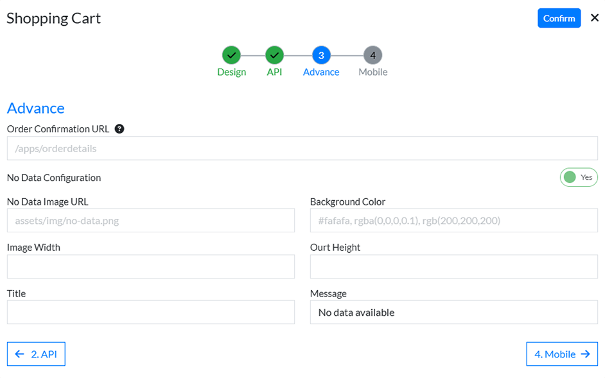The image size is (605, 378).
Task: Click the Advance step label
Action: [321, 72]
